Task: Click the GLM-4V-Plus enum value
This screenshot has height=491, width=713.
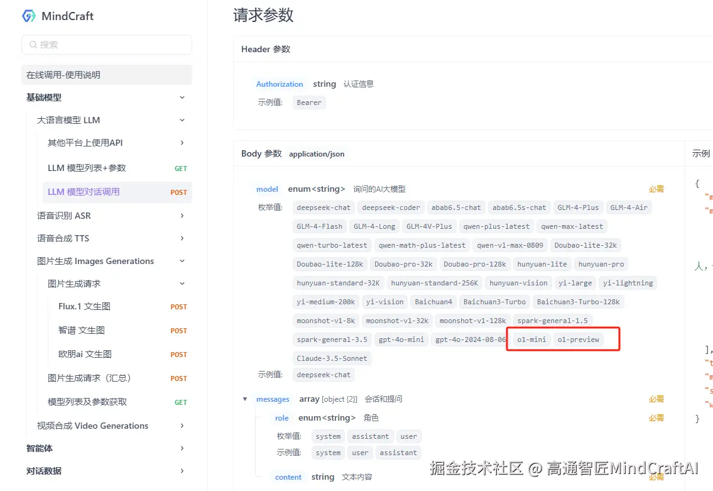Action: tap(429, 226)
